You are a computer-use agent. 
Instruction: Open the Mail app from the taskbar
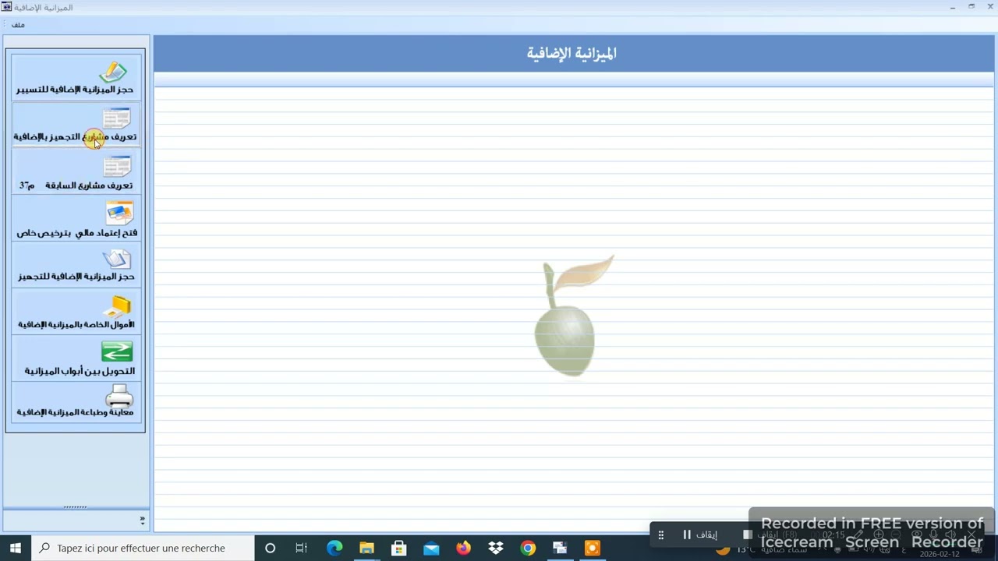tap(431, 549)
